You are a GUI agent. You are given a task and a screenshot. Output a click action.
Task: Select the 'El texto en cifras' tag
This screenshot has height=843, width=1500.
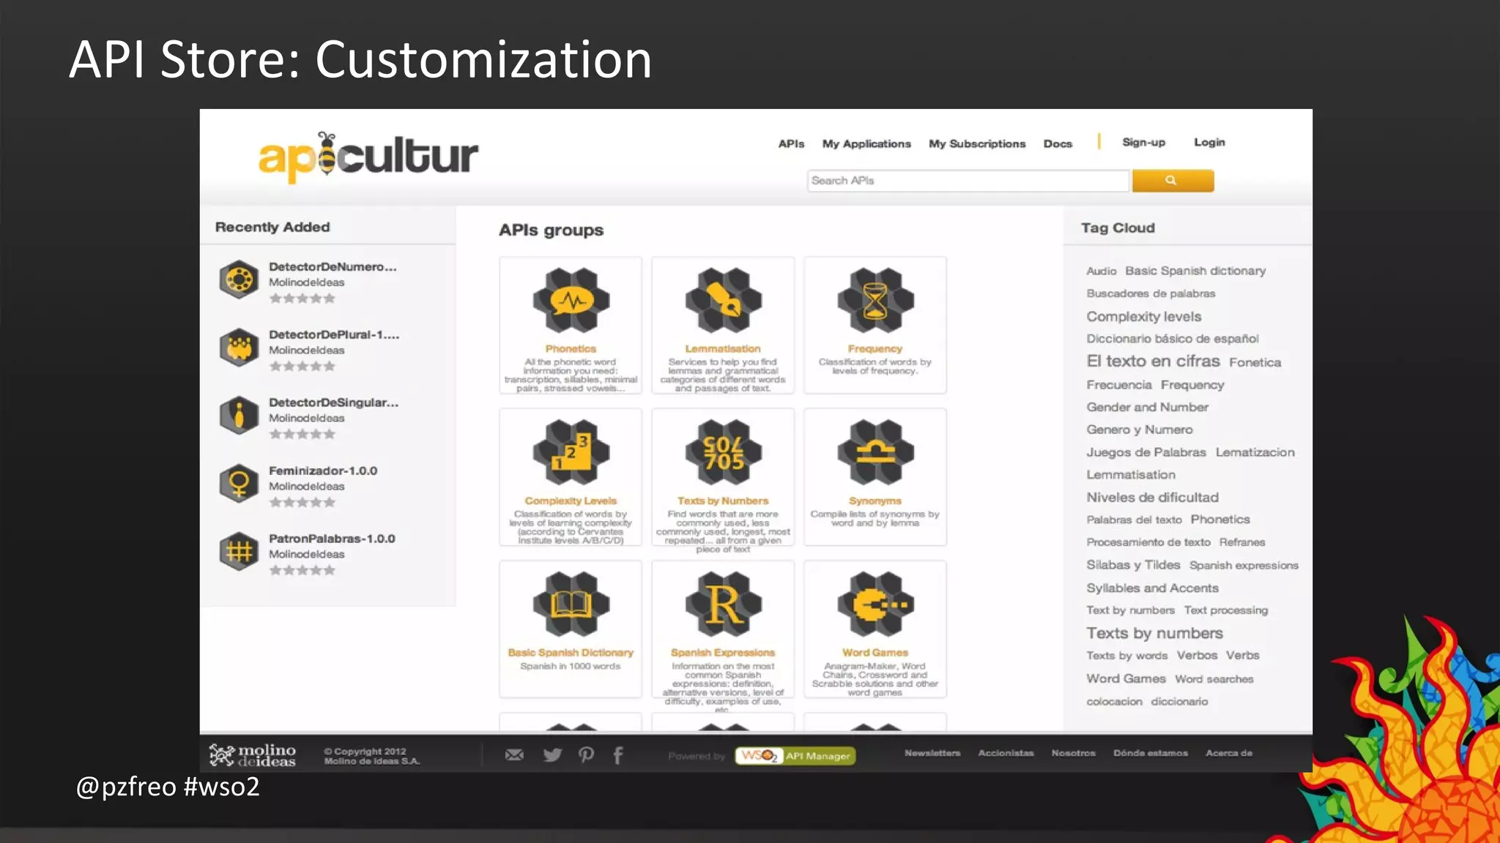click(1153, 361)
